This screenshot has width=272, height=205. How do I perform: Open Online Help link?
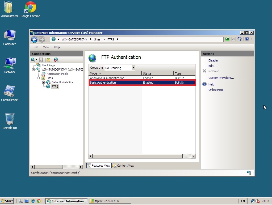click(216, 90)
